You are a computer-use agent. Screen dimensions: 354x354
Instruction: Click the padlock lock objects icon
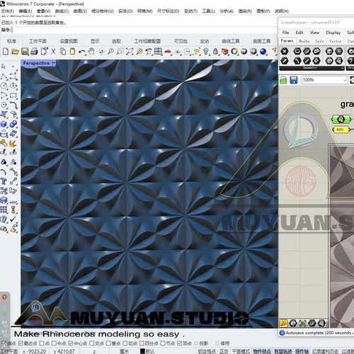(x=215, y=51)
